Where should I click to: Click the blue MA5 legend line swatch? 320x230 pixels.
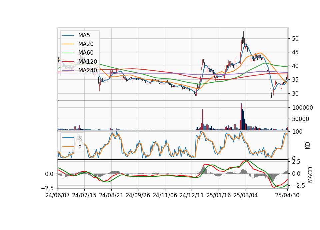click(68, 35)
